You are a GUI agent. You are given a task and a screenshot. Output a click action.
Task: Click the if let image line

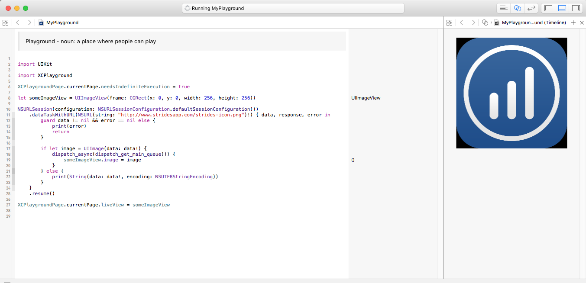click(x=94, y=148)
